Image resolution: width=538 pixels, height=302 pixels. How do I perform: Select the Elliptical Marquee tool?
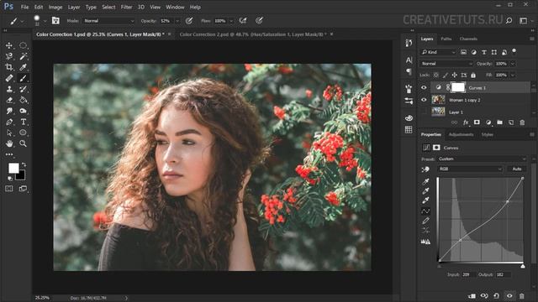(x=23, y=45)
